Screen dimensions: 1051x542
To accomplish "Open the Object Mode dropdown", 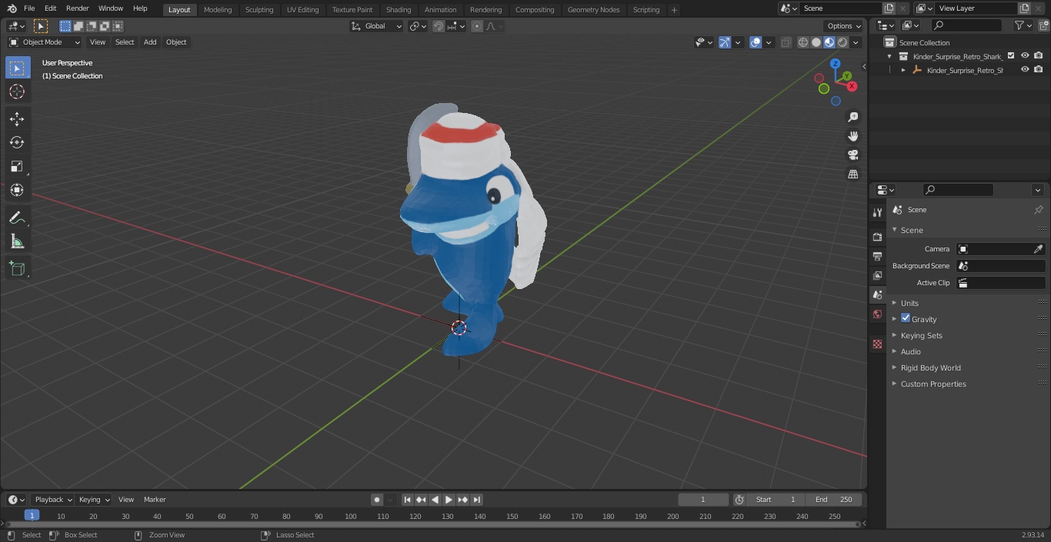I will coord(45,42).
